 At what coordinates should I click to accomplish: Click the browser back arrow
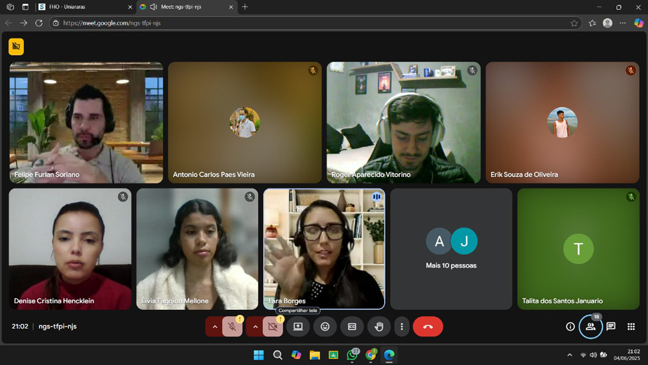click(8, 23)
